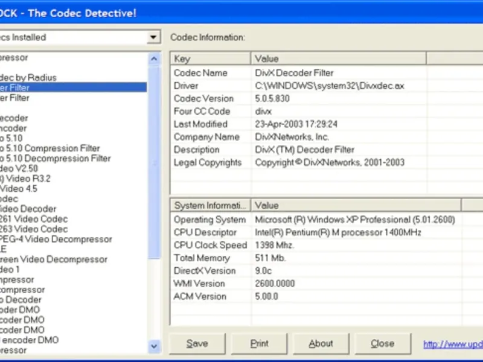This screenshot has width=483, height=362.
Task: Select the 'ideo Decoder' list entry
Action: (28, 209)
